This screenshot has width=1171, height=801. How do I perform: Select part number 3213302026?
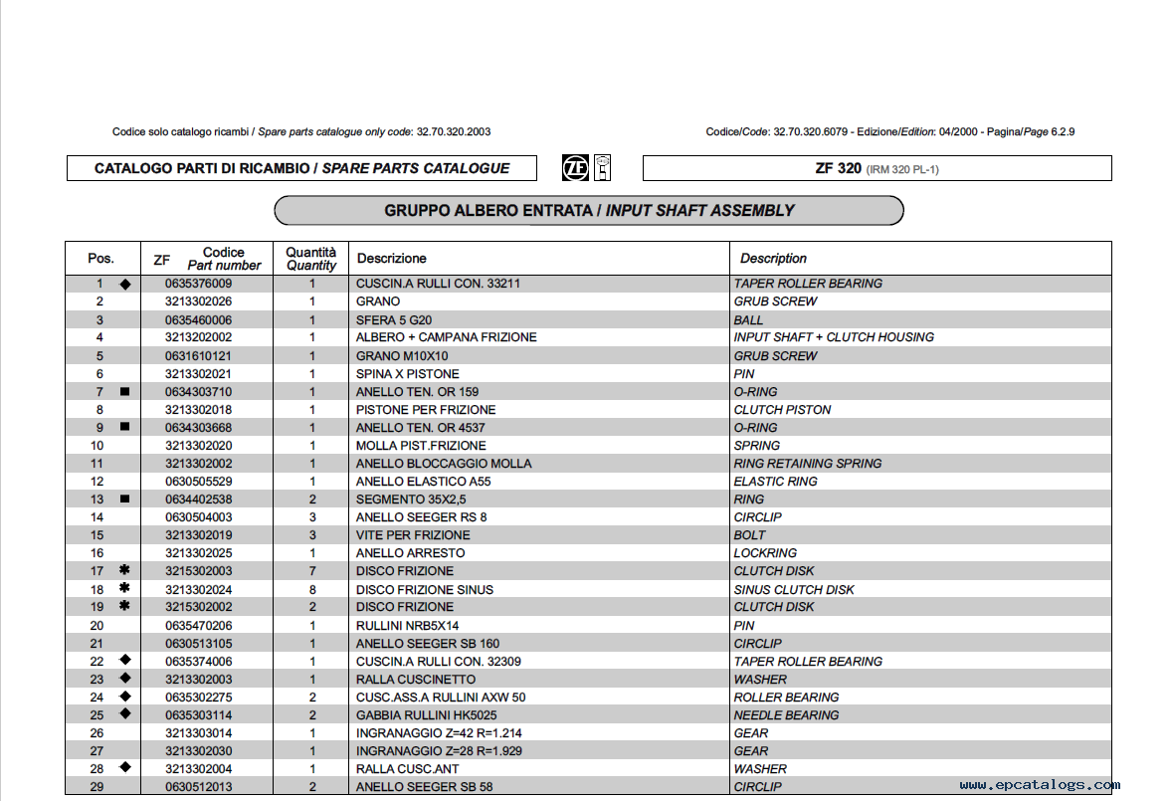click(x=199, y=301)
